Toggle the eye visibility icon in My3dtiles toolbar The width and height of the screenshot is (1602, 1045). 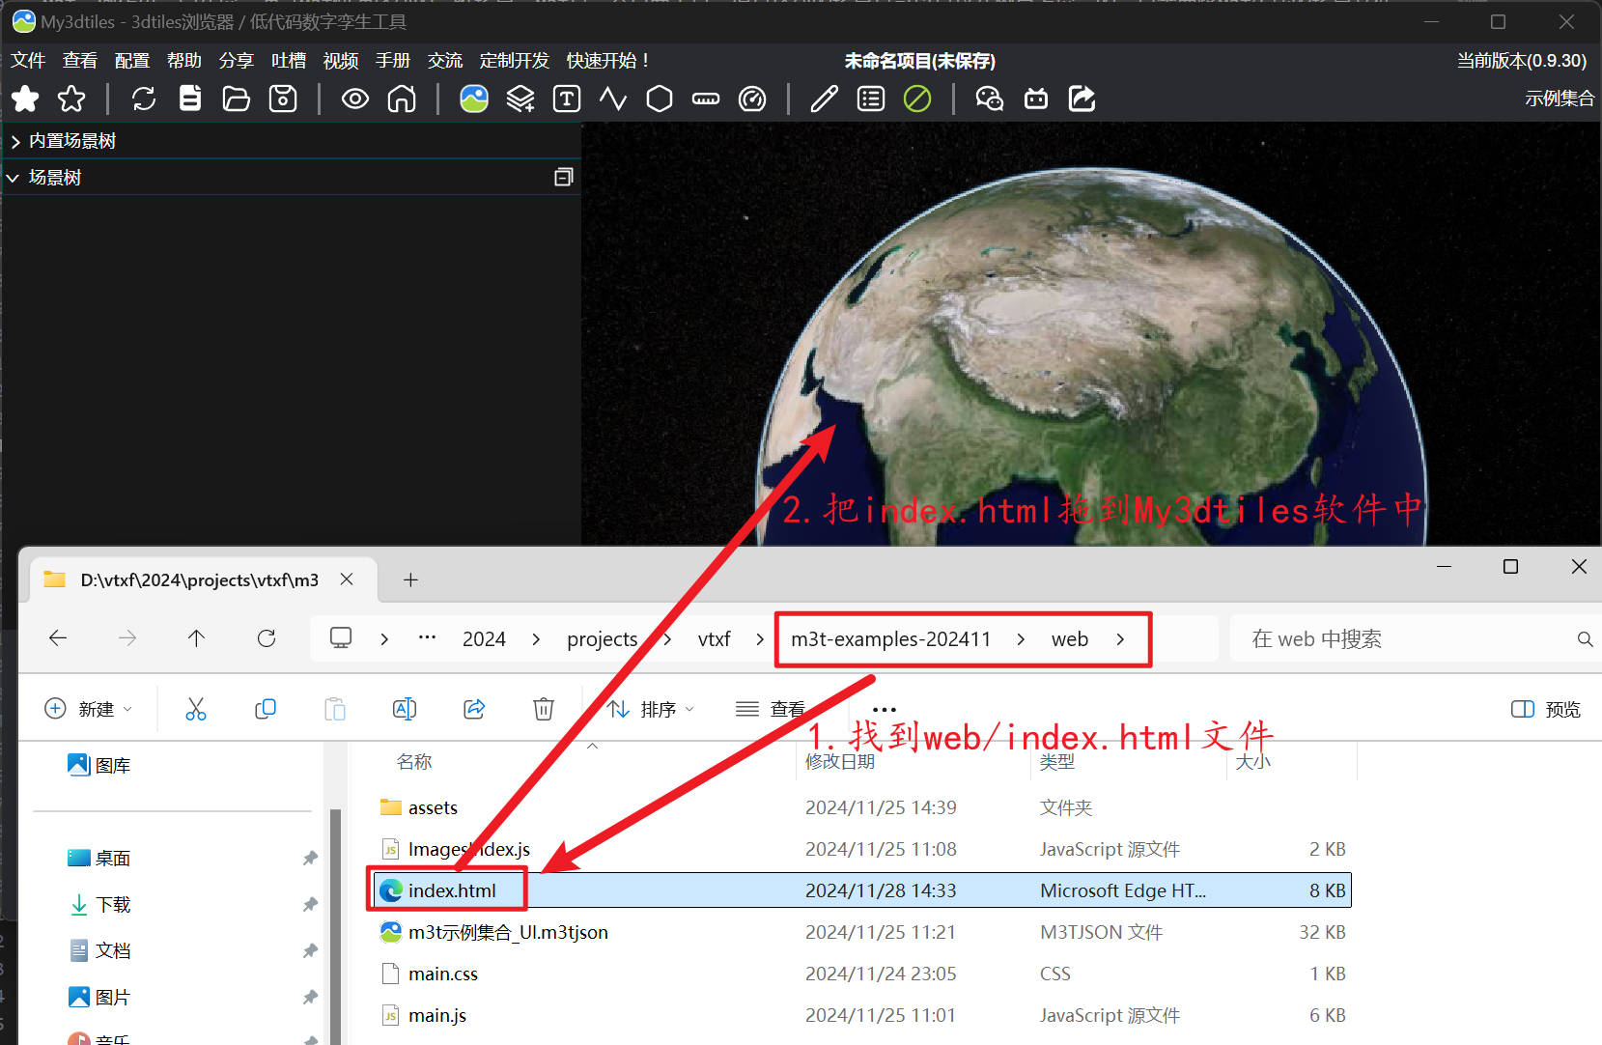355,99
